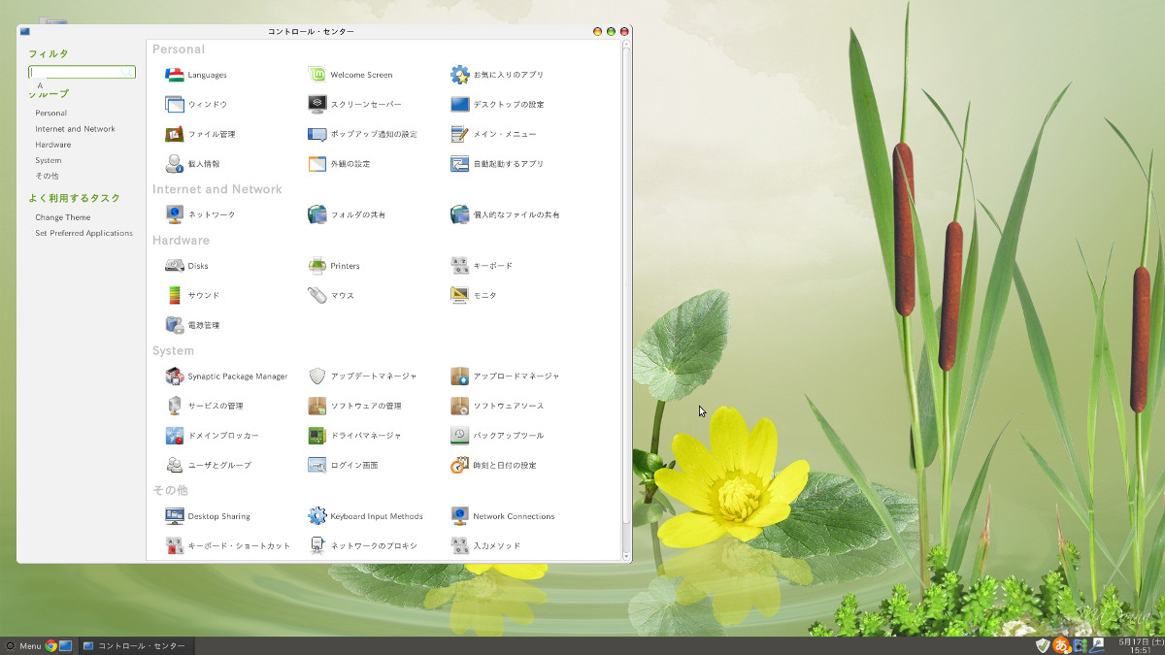Open ファイル管理 preferences
The width and height of the screenshot is (1165, 655).
[200, 134]
